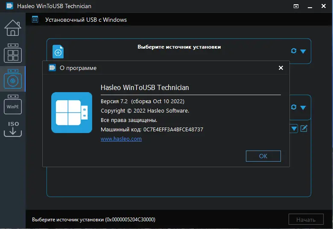The height and width of the screenshot is (229, 333).
Task: Close the О программе dialog
Action: point(280,68)
